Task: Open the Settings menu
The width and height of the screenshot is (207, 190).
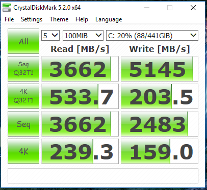Action: click(x=32, y=19)
